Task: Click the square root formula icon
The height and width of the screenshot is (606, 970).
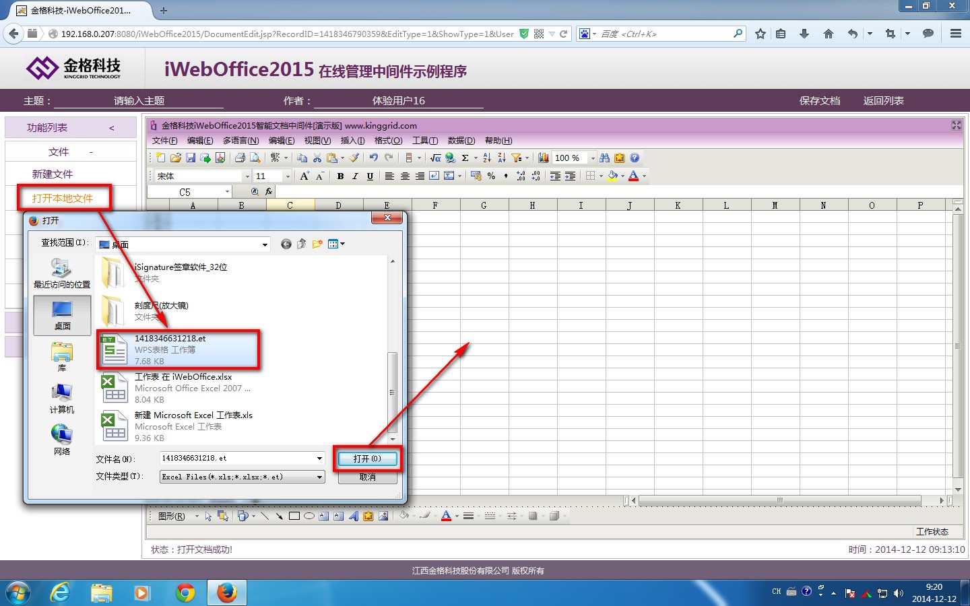Action: 435,158
